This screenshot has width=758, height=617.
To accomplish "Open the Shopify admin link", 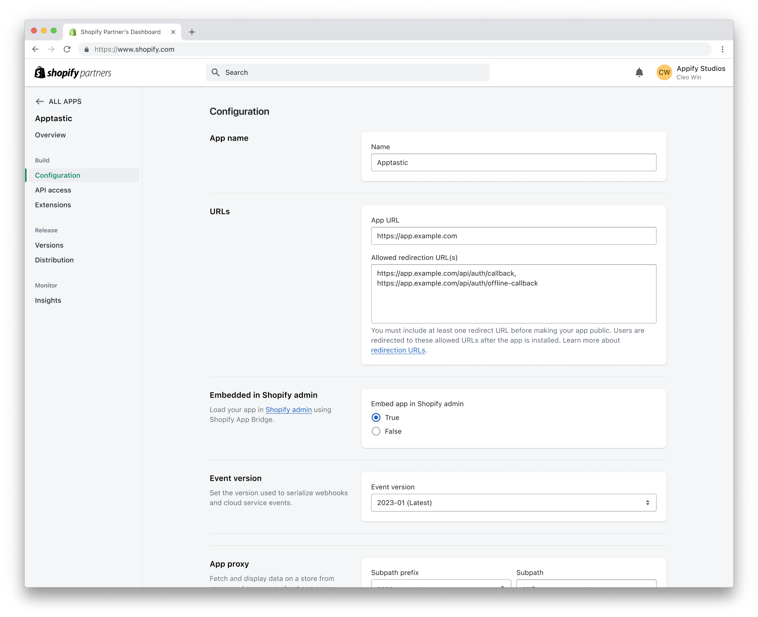I will [x=288, y=410].
